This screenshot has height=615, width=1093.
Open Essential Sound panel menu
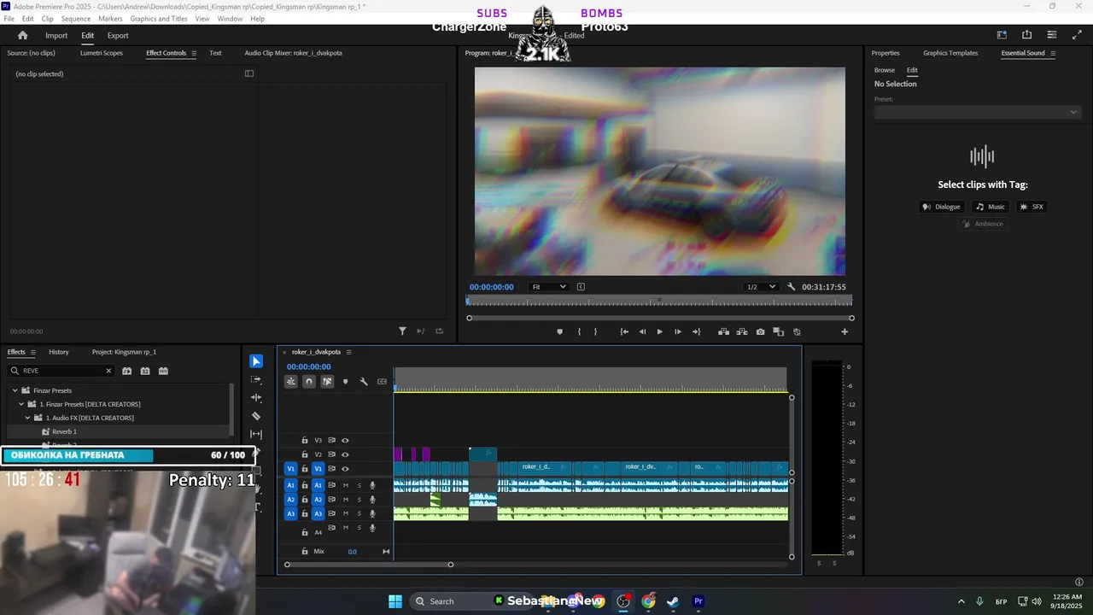click(1053, 53)
